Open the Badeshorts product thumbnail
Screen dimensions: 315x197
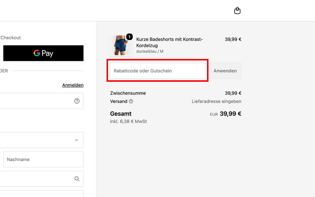(121, 45)
